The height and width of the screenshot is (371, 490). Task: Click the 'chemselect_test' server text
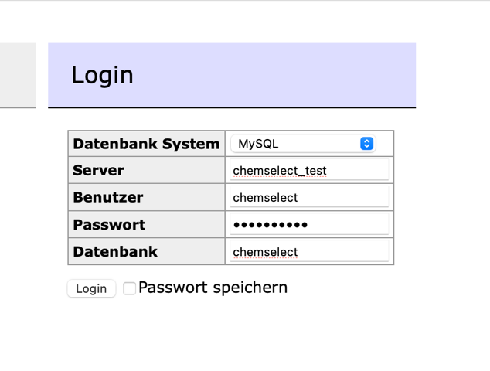tap(279, 171)
